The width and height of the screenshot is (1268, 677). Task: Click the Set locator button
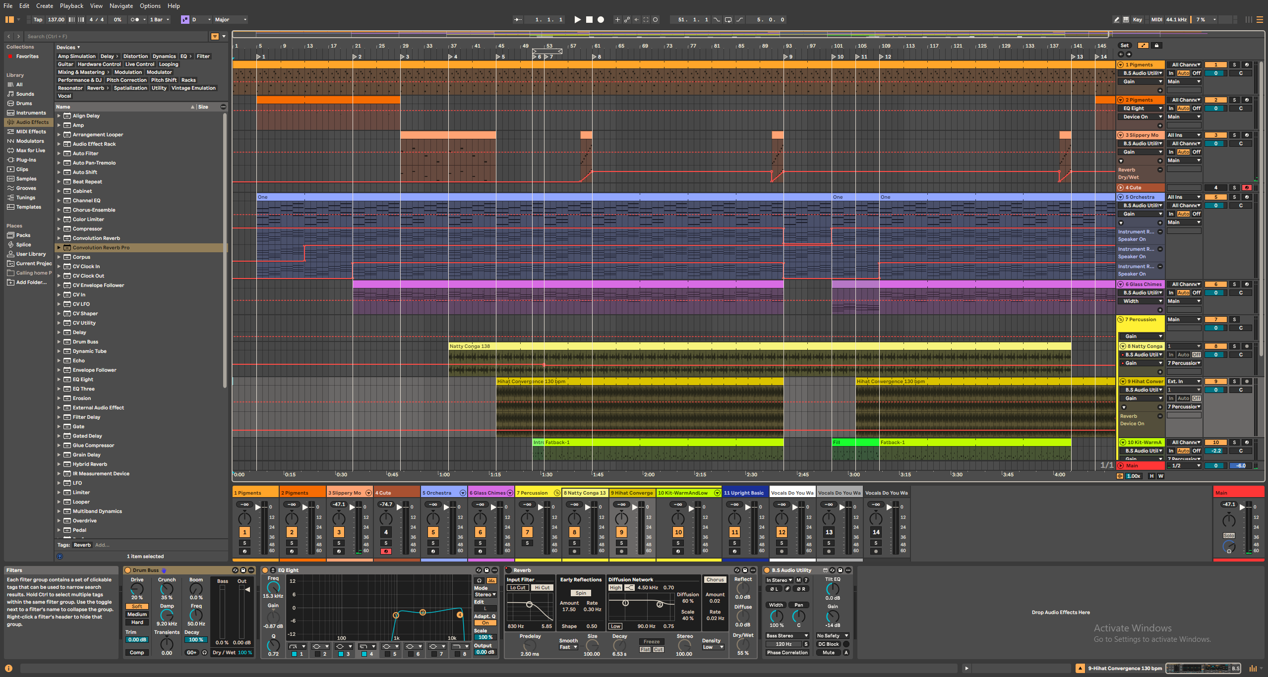tap(1125, 46)
